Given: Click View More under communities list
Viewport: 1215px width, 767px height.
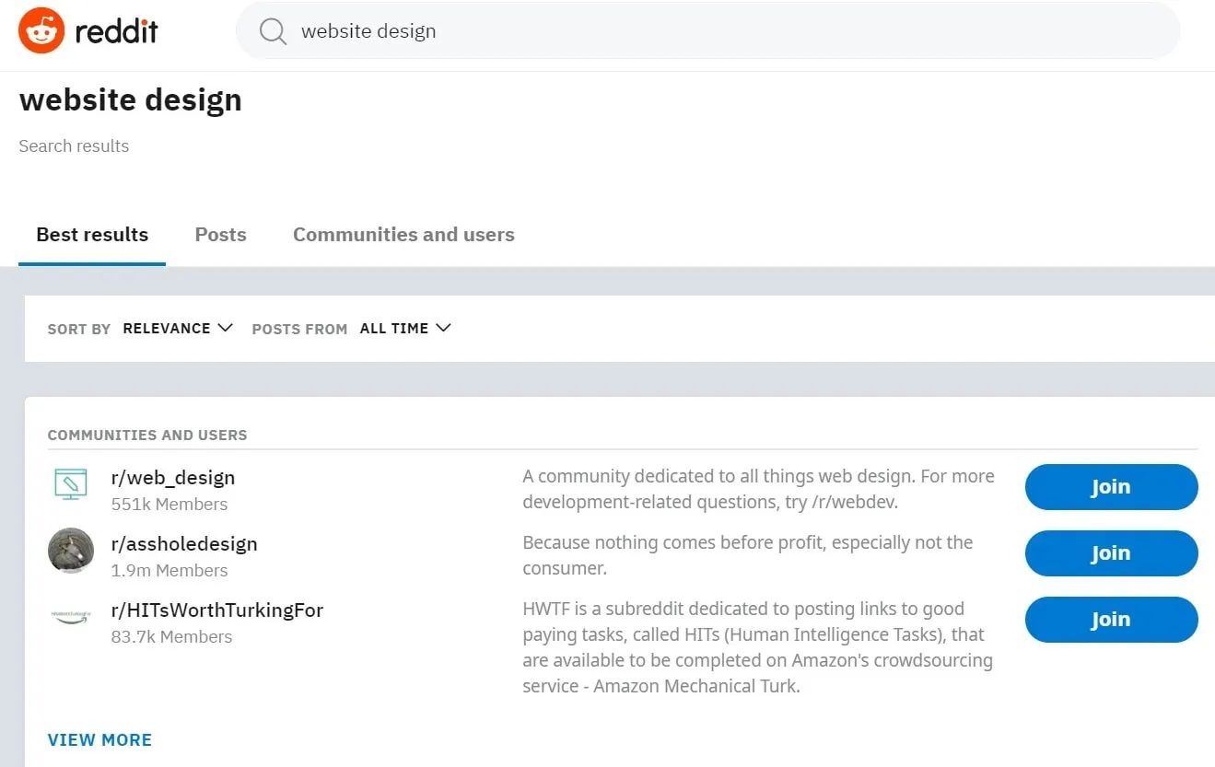Looking at the screenshot, I should point(99,739).
